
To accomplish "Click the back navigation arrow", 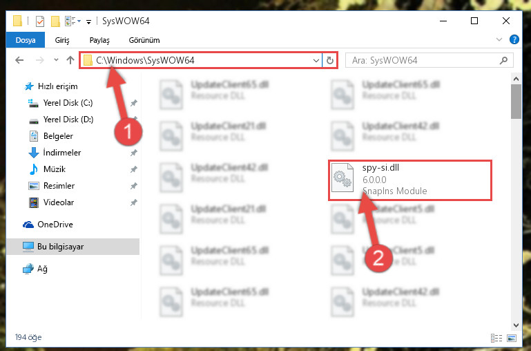I will point(19,60).
